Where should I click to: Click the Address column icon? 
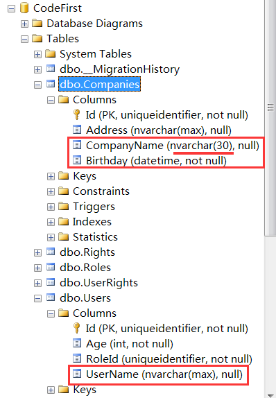77,130
